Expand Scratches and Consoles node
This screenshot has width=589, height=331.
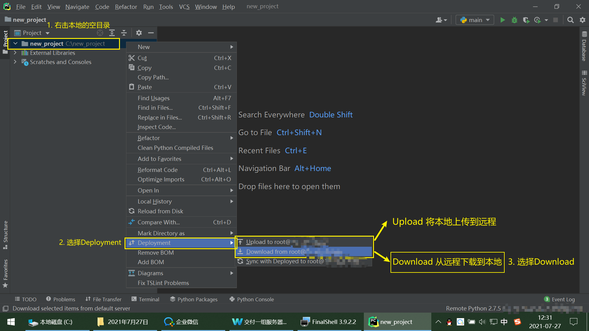[x=15, y=62]
